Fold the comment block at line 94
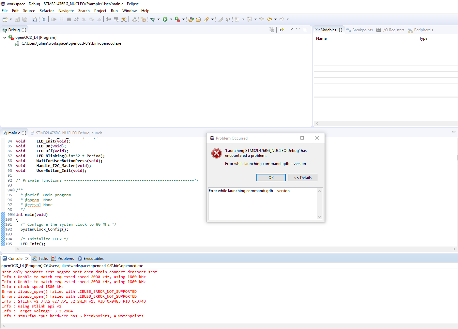This screenshot has width=458, height=329. coord(13,190)
